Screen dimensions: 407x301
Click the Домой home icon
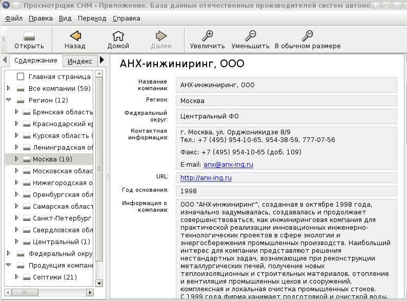(118, 36)
